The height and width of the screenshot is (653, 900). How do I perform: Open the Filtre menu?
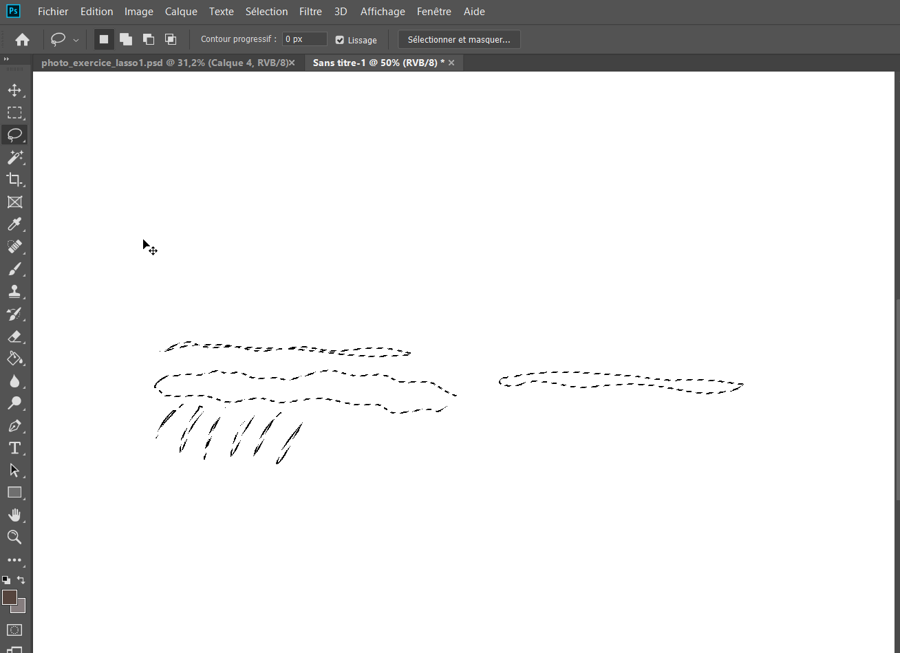pyautogui.click(x=310, y=11)
